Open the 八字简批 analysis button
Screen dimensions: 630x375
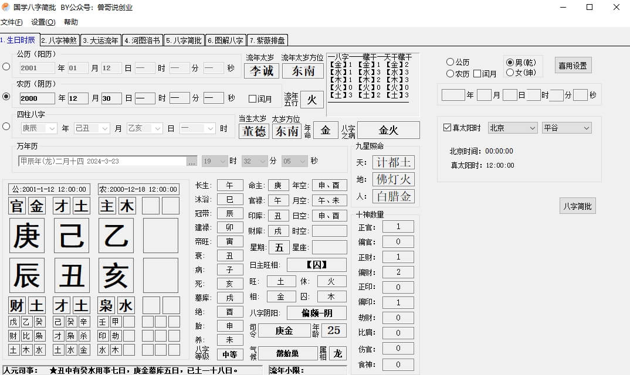(x=577, y=206)
